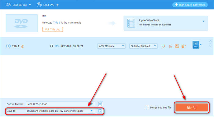Click the Load DVD disc icon
The height and width of the screenshot is (117, 214).
tap(39, 5)
